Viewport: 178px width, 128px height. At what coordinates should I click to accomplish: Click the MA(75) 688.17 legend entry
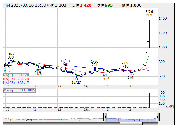tap(16, 83)
